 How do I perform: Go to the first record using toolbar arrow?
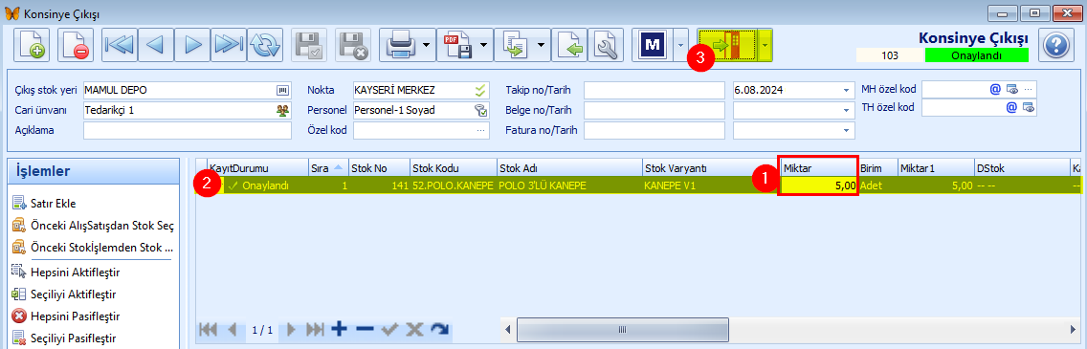point(120,46)
